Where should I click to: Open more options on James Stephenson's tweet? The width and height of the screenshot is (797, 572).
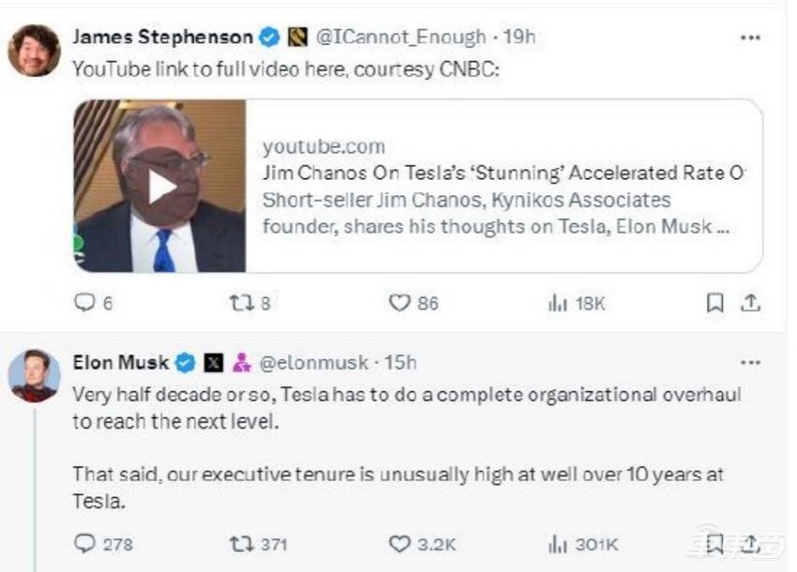[x=750, y=38]
